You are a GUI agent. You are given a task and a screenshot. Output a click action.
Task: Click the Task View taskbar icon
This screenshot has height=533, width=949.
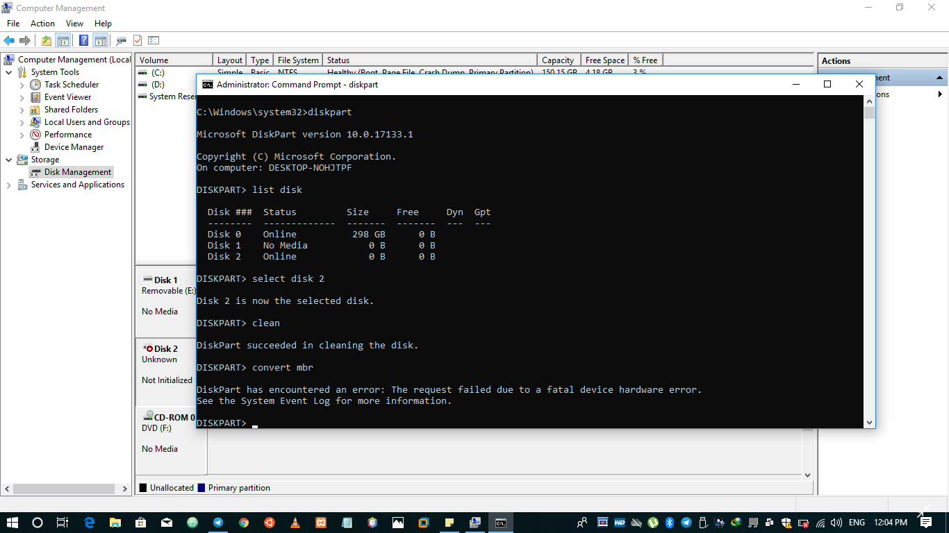point(62,523)
